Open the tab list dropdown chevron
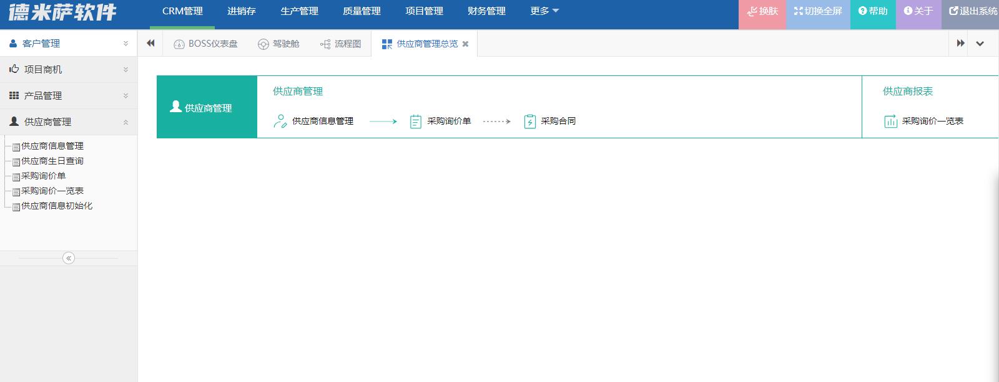This screenshot has width=999, height=382. (x=980, y=44)
